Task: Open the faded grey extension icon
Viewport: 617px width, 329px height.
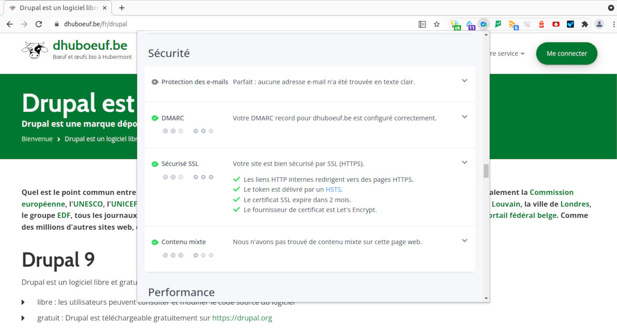Action: [527, 24]
